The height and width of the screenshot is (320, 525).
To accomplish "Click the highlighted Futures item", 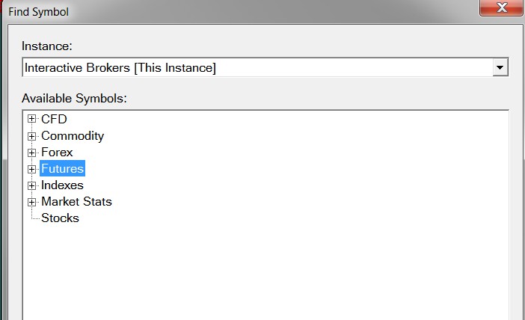I will tap(62, 169).
